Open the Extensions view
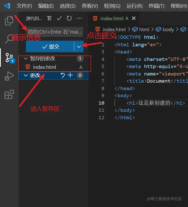The height and width of the screenshot is (207, 188). tap(9, 94)
